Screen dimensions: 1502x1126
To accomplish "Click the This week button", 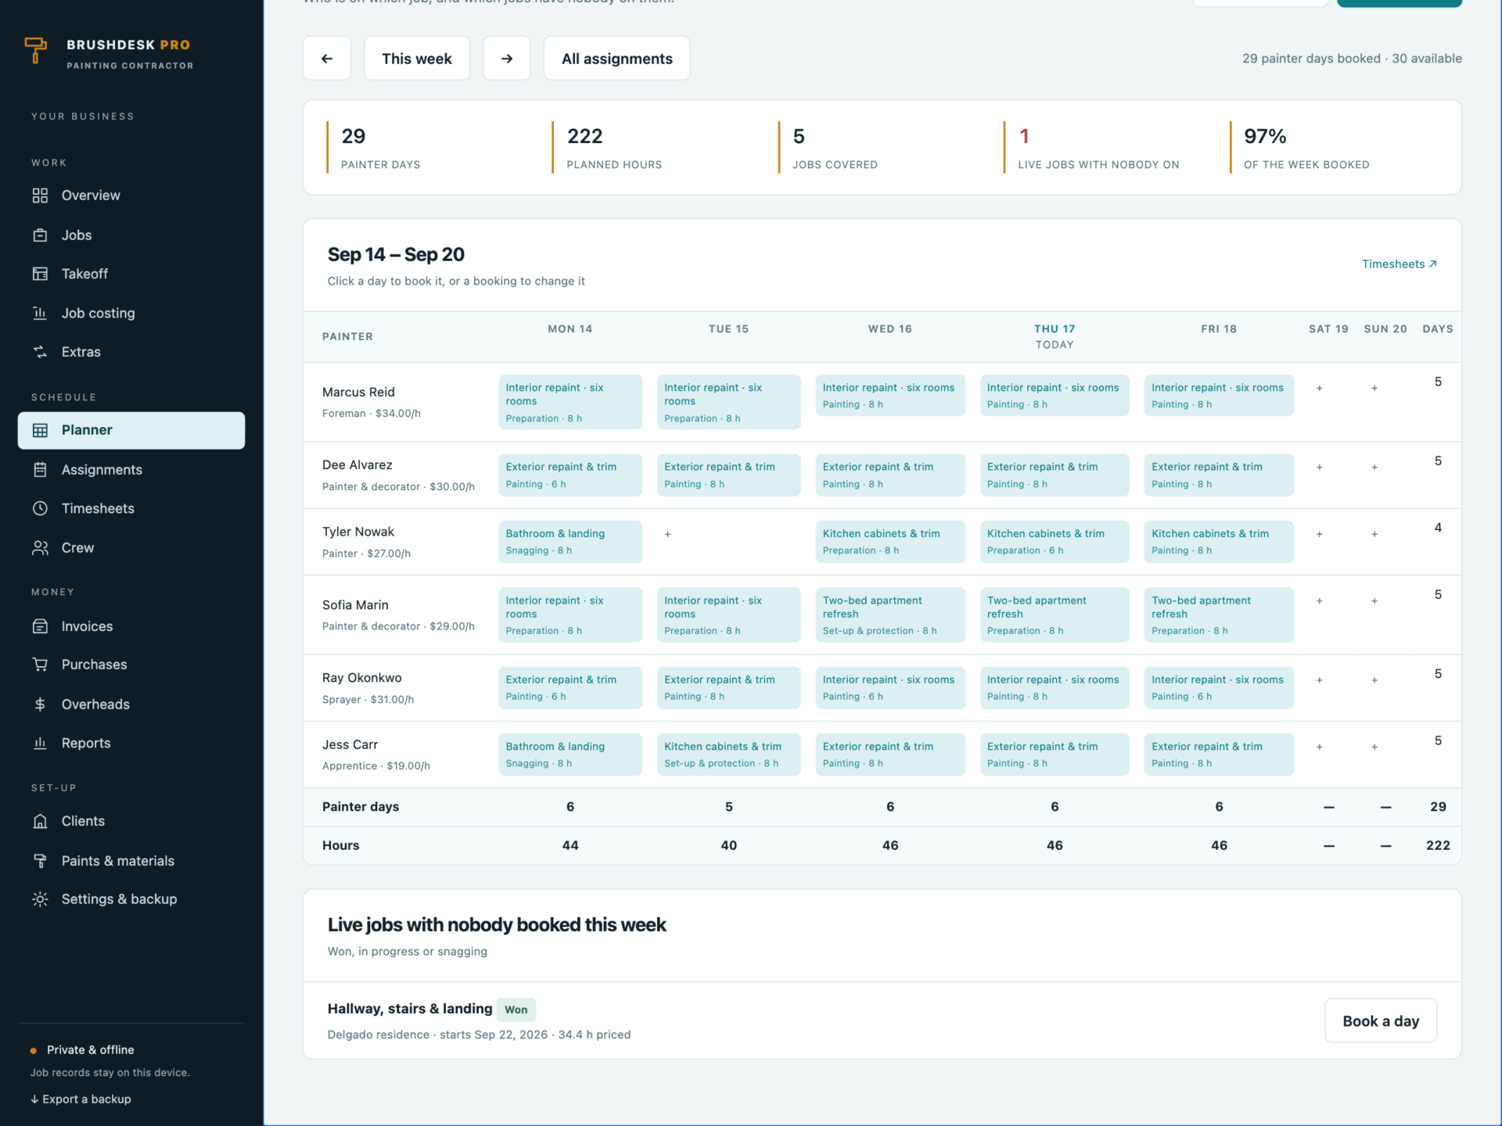I will [x=417, y=58].
